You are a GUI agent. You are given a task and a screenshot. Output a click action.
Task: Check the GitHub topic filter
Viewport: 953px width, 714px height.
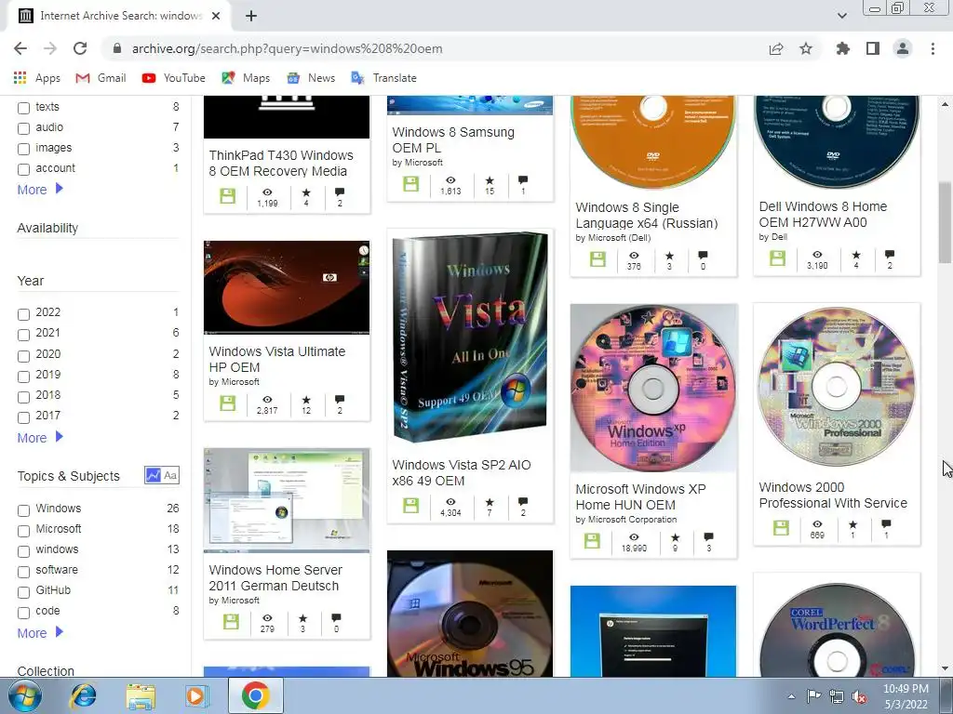click(23, 592)
